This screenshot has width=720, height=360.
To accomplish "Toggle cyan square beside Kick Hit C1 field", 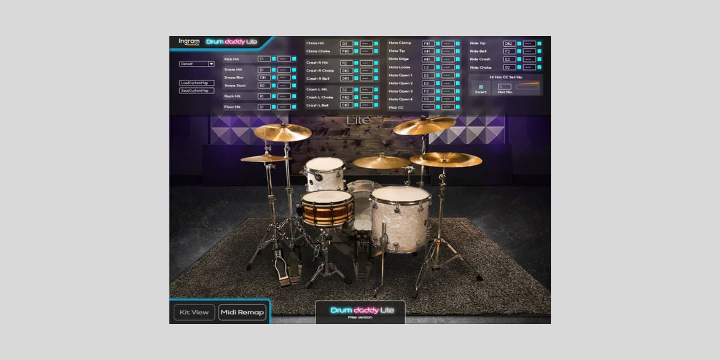I will (274, 59).
